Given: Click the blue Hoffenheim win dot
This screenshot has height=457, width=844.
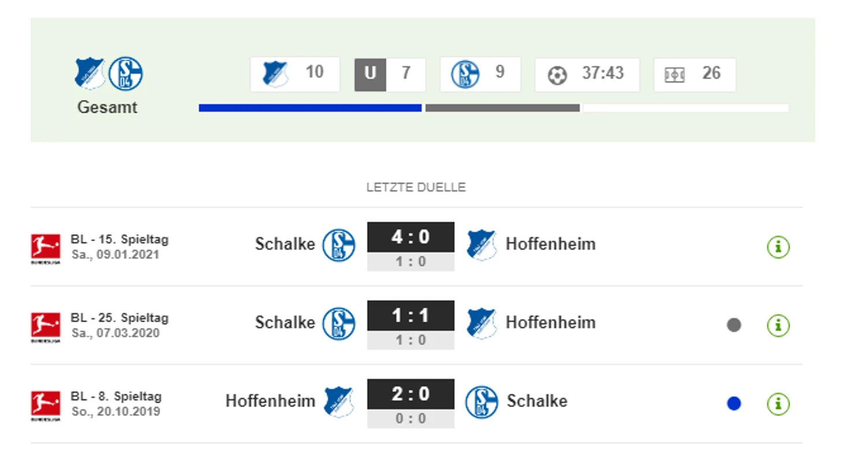Looking at the screenshot, I should (734, 404).
